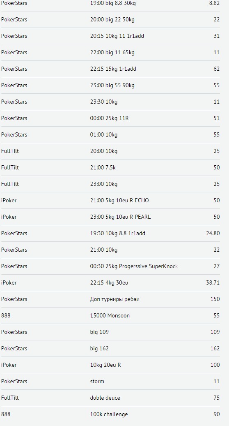Click the big 162 entry
229x426 pixels.
click(110, 349)
